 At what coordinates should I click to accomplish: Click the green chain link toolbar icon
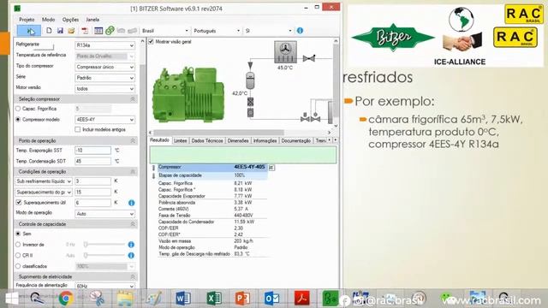[110, 31]
